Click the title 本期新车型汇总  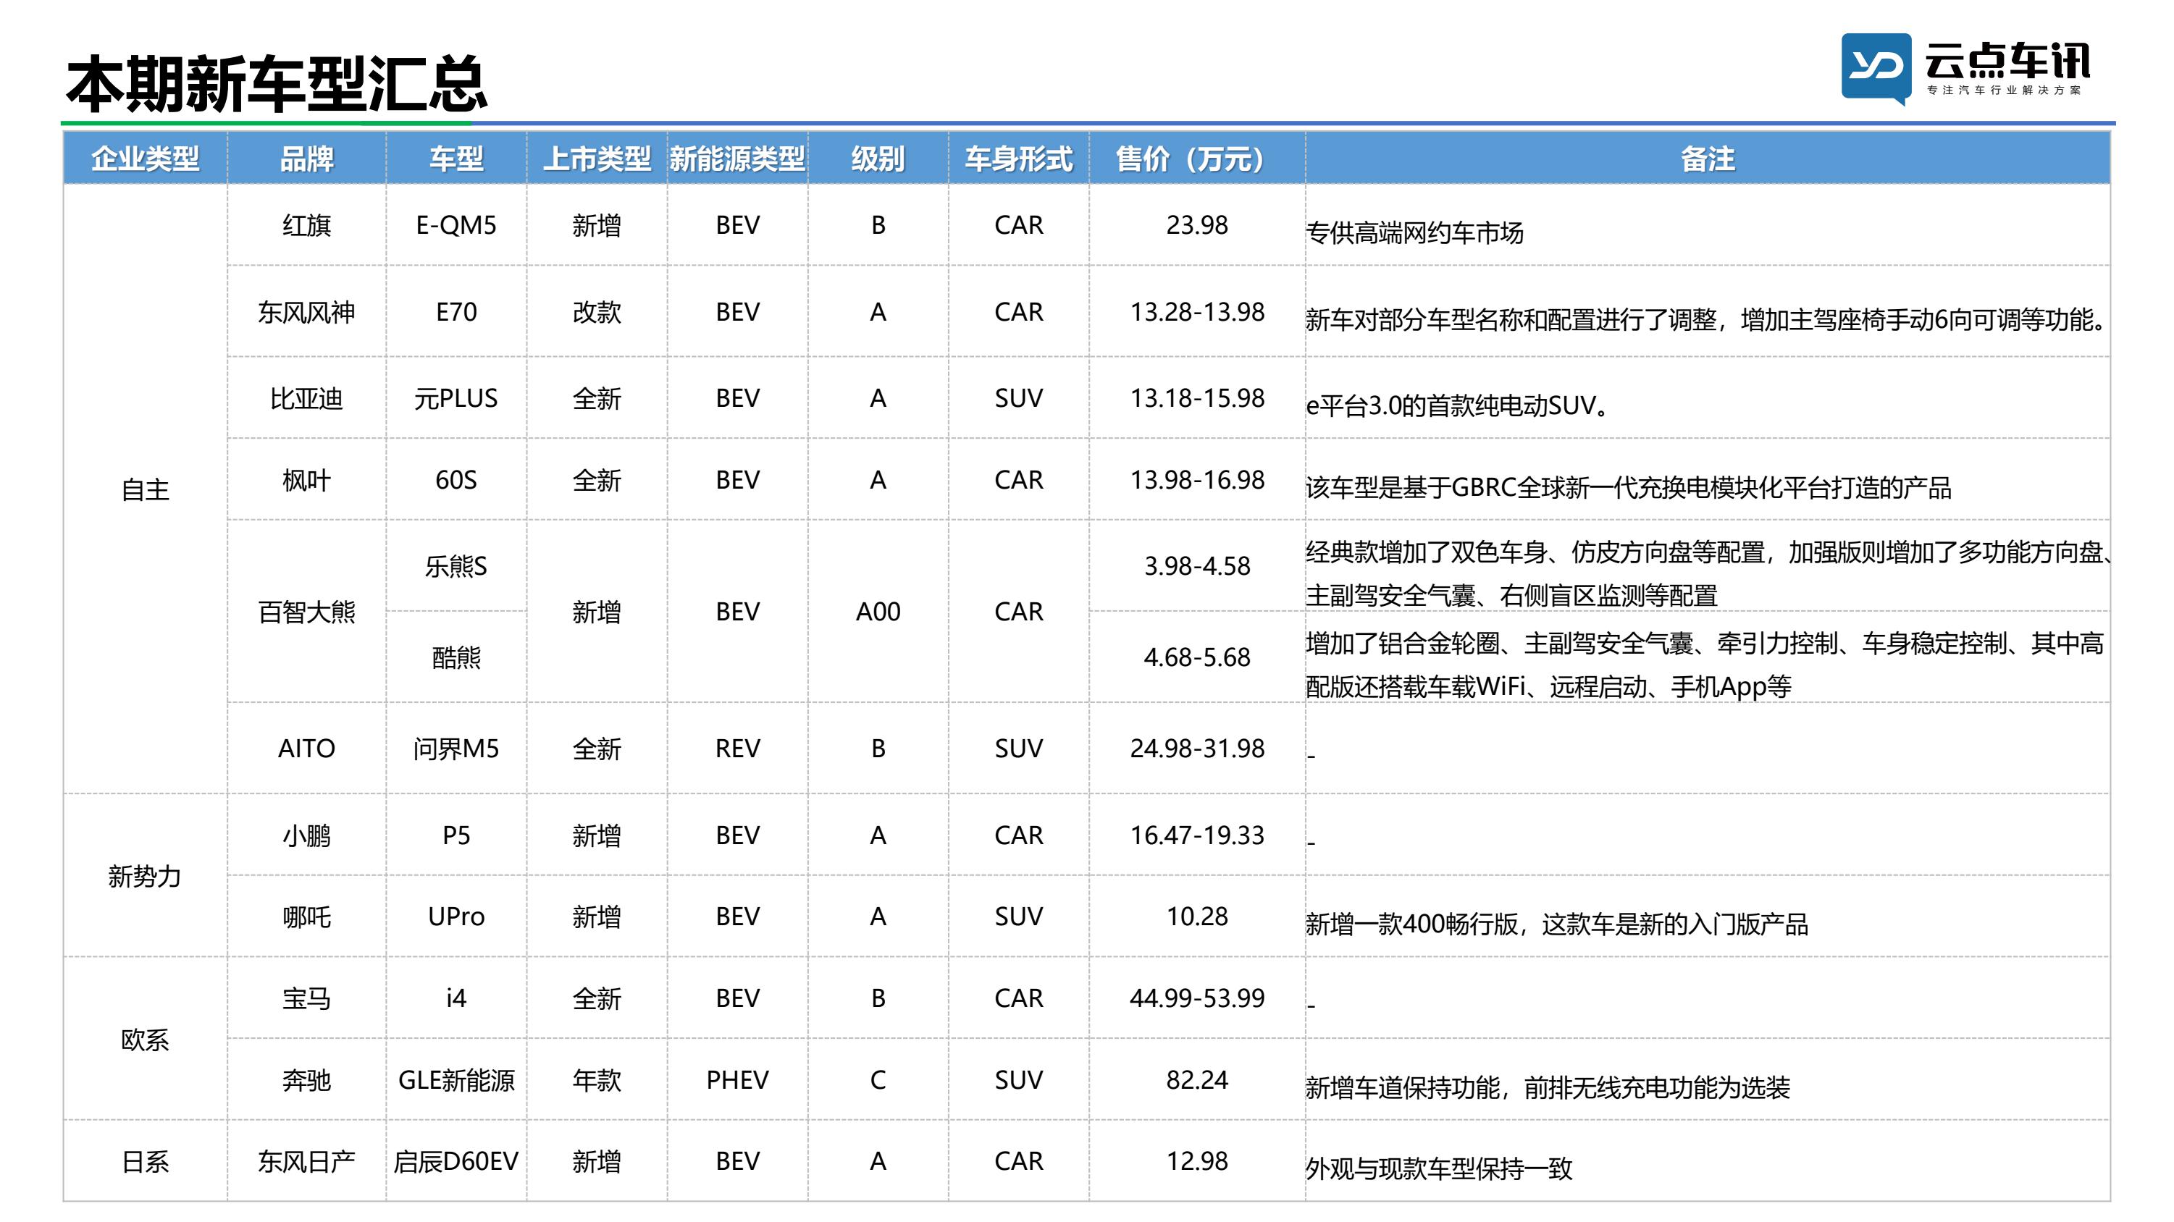click(277, 85)
